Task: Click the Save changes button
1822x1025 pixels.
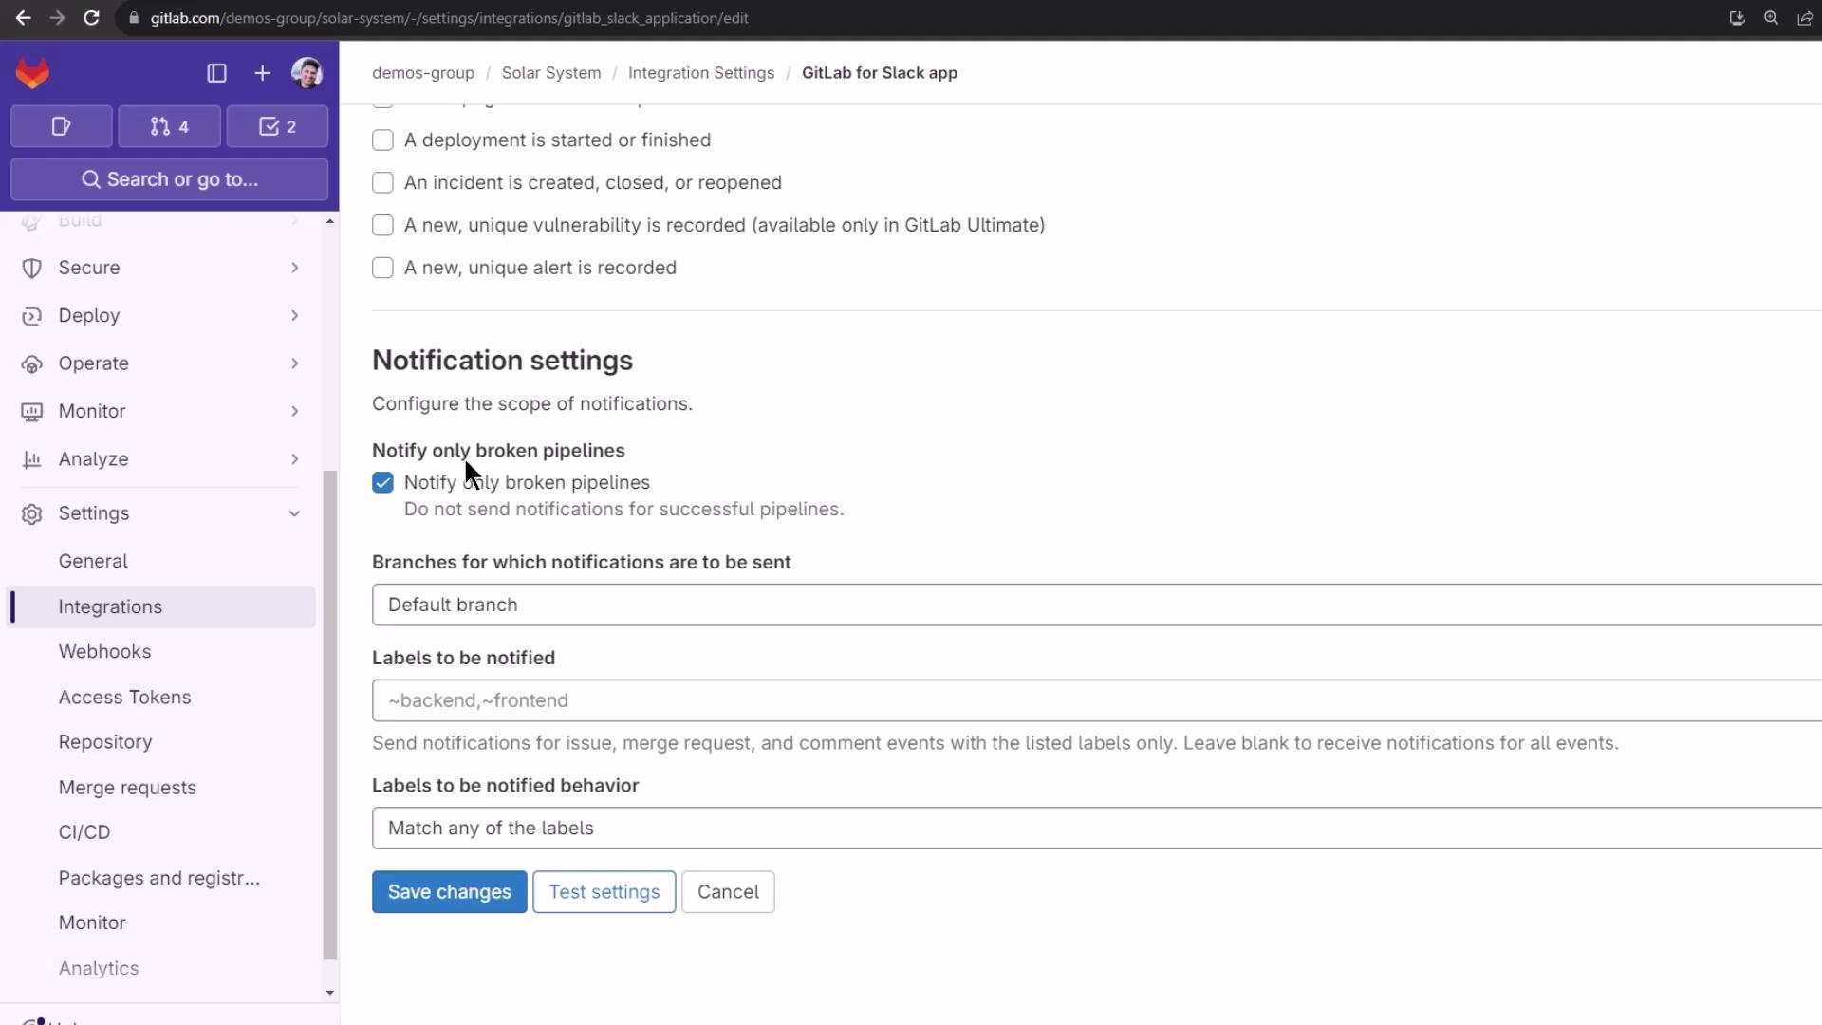Action: click(449, 892)
